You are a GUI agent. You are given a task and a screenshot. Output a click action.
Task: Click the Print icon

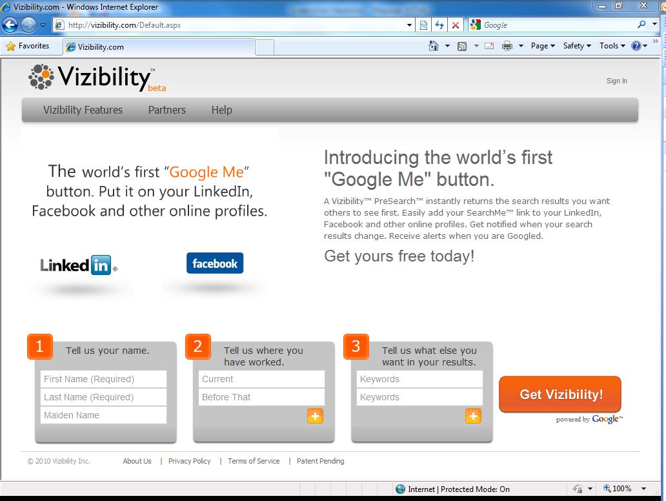[507, 46]
